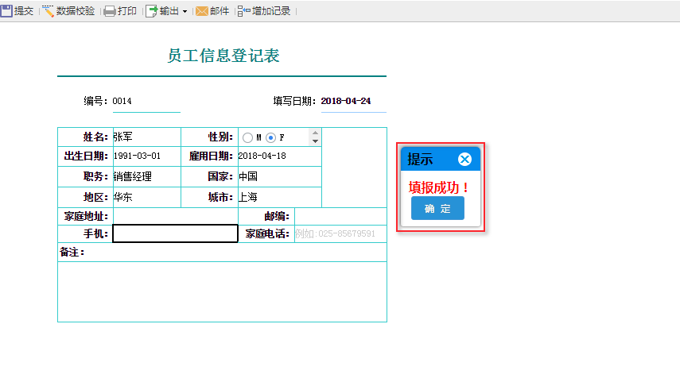Click the 编号: label
The width and height of the screenshot is (680, 378).
click(x=95, y=101)
